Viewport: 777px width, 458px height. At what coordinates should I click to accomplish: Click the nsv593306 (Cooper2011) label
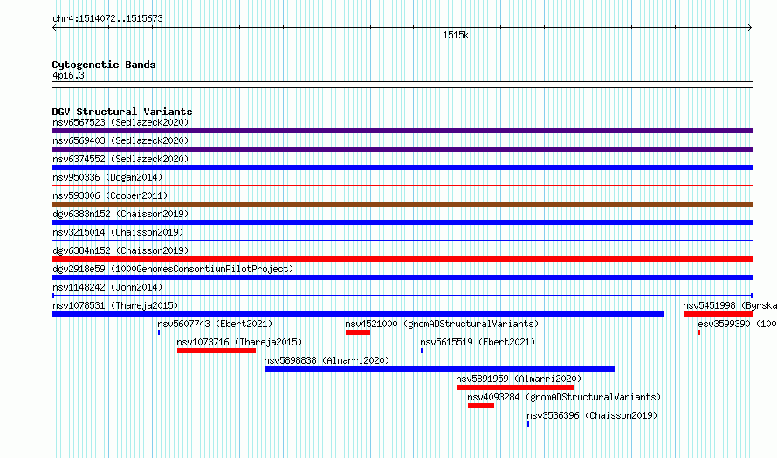(110, 195)
